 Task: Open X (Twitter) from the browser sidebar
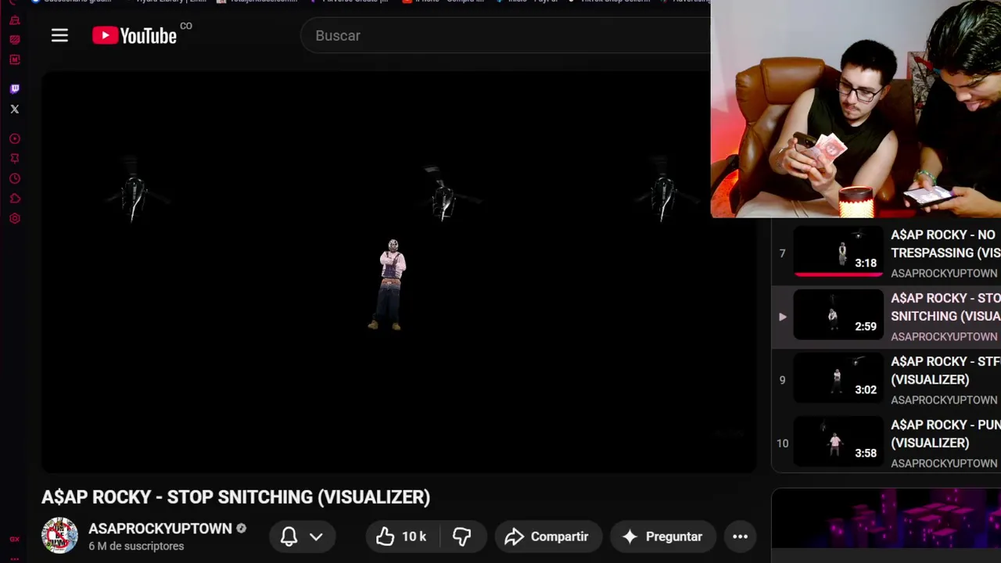point(14,109)
